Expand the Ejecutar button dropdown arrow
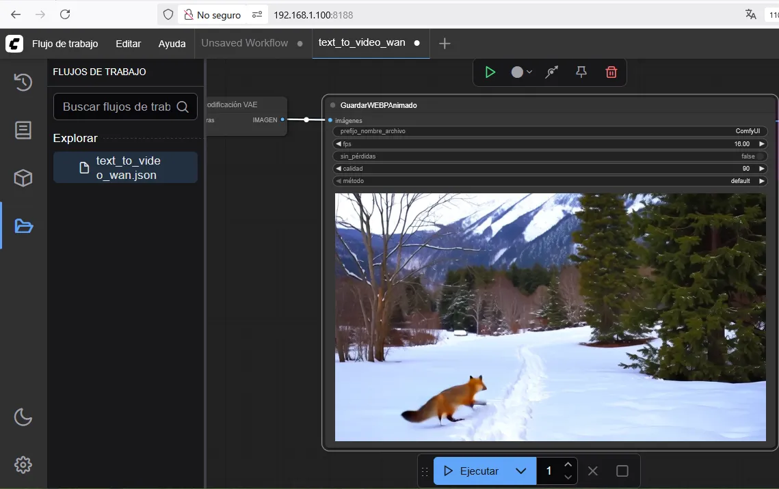Screen dimensions: 779x489 [520, 471]
